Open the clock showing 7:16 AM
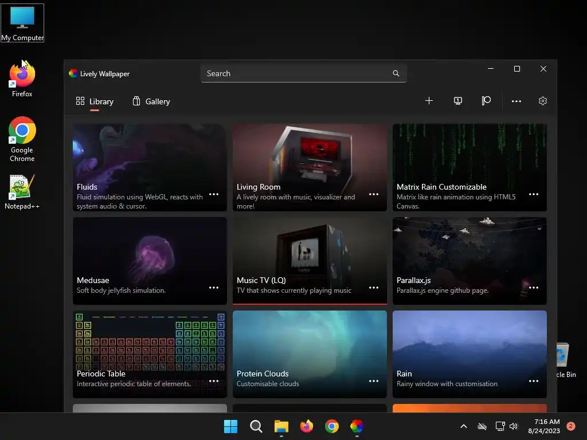This screenshot has height=440, width=587. point(544,426)
